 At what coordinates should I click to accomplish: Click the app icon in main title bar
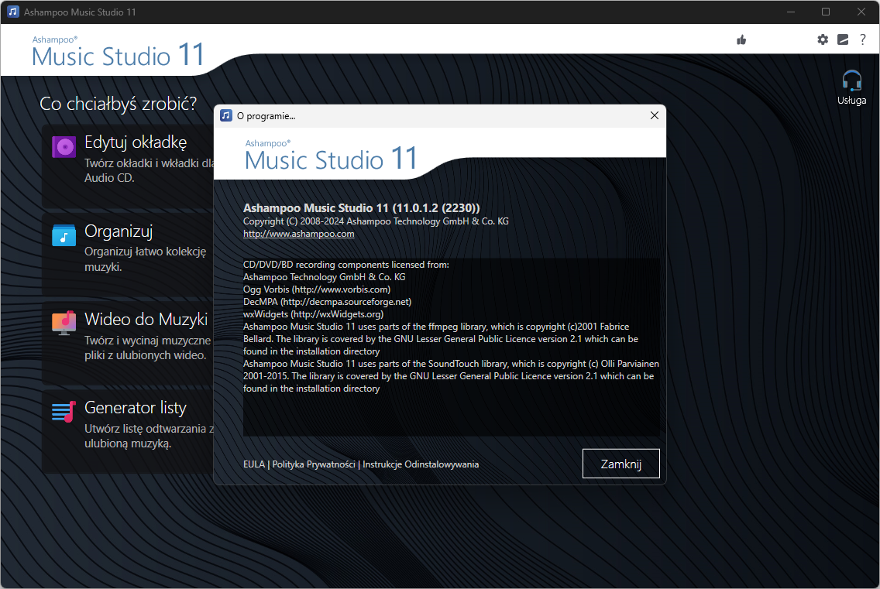[13, 12]
